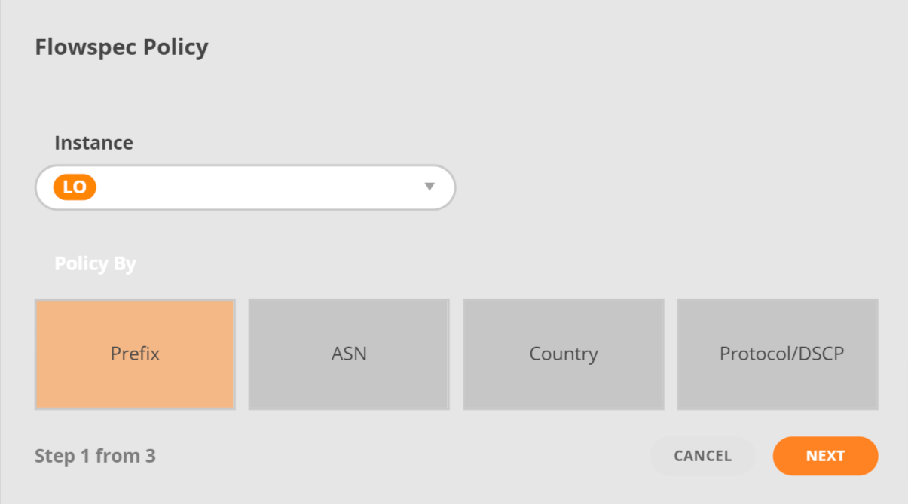The image size is (908, 504).
Task: Activate the highlighted orange Prefix option
Action: click(135, 354)
